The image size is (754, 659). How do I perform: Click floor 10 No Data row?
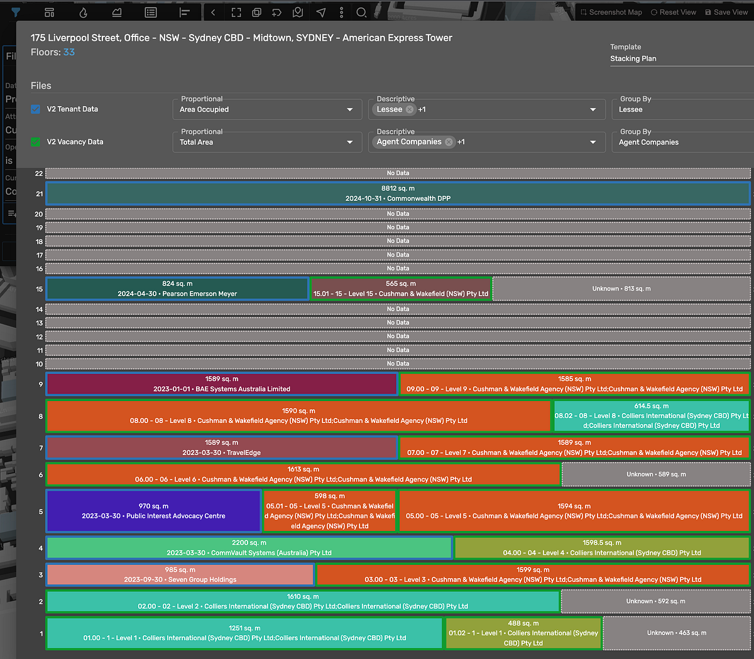(x=398, y=364)
